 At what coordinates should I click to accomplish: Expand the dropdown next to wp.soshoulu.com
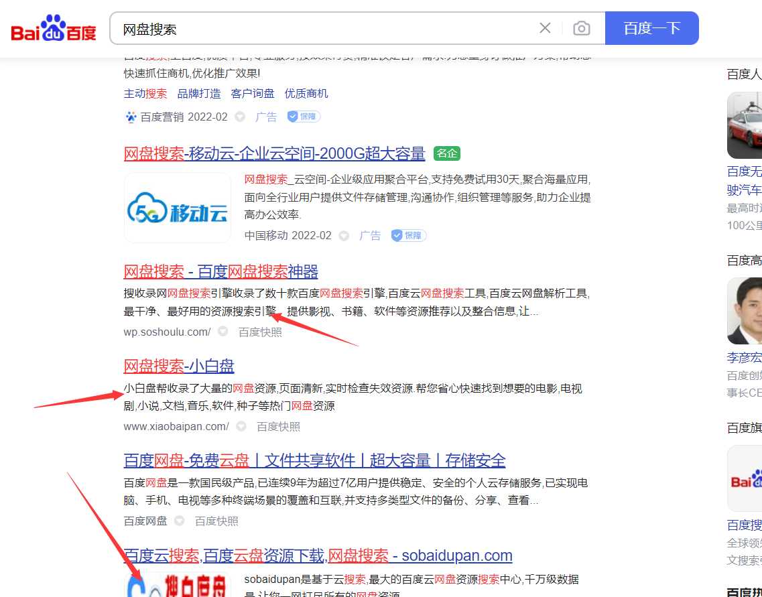tap(223, 331)
